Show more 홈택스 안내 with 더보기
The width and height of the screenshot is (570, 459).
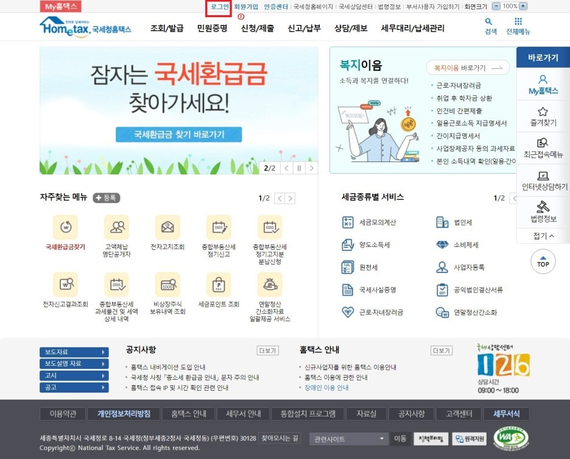pyautogui.click(x=442, y=350)
